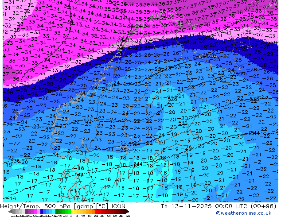The image size is (281, 217).
Task: Click the dark maroon right arrow end of the color scale
Action: (128, 211)
